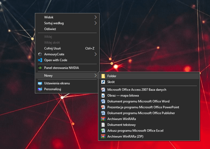This screenshot has width=210, height=149.
Task: Choose ArmouryCrate menu entry
Action: 67,54
